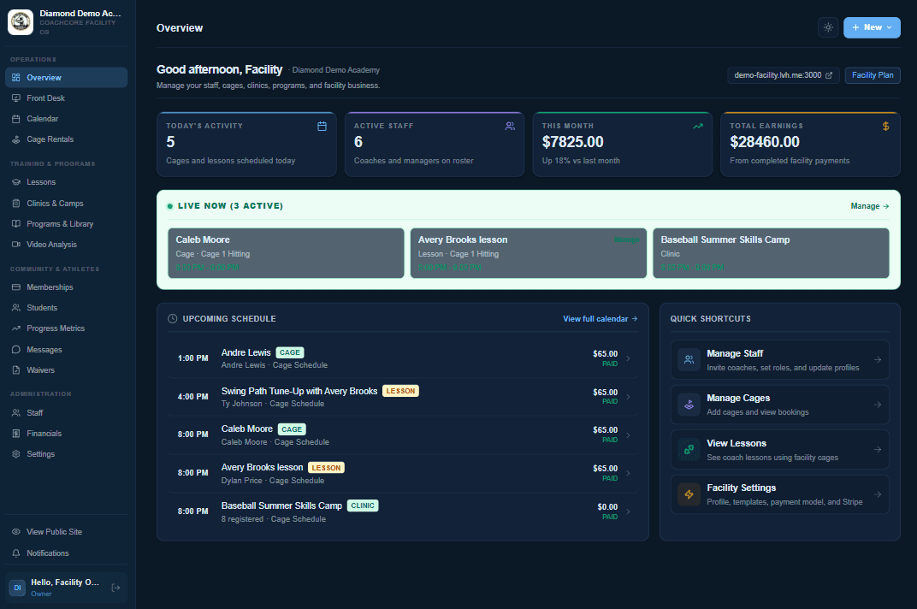
Task: Open Manage Cages quick shortcut
Action: [779, 405]
